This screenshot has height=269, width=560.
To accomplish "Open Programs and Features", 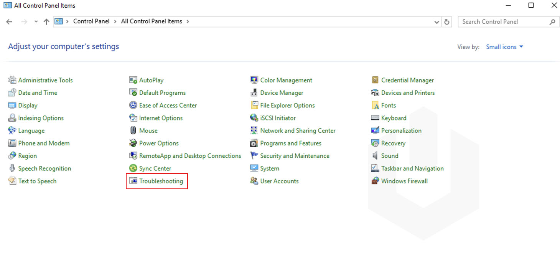I will tap(291, 143).
